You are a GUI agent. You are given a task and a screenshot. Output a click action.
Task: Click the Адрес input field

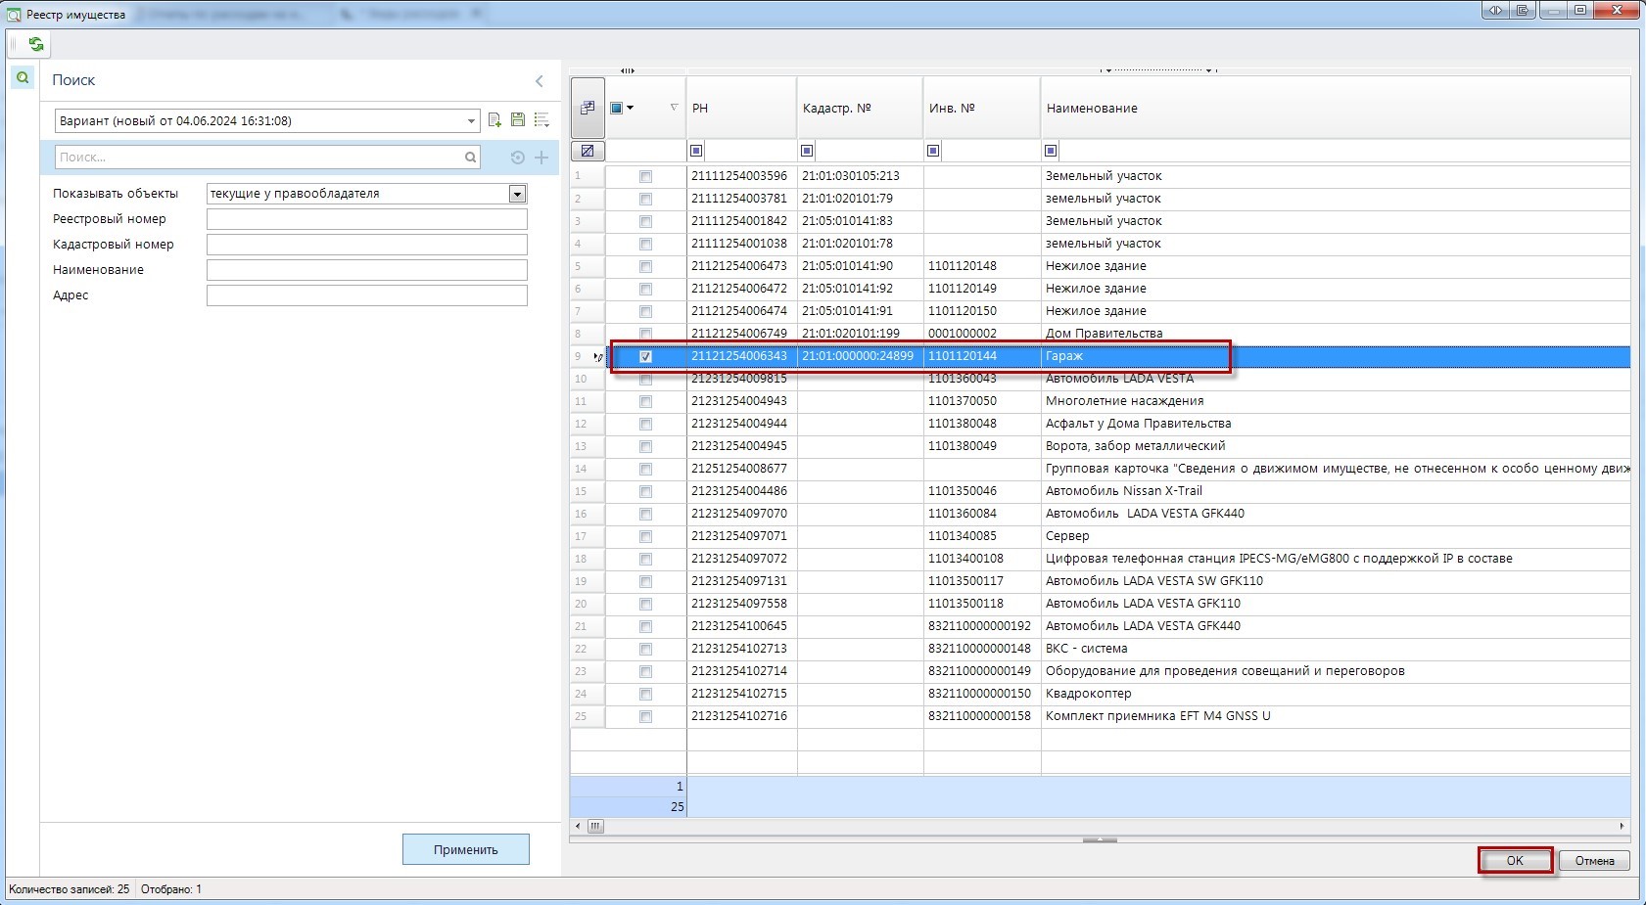coord(367,295)
